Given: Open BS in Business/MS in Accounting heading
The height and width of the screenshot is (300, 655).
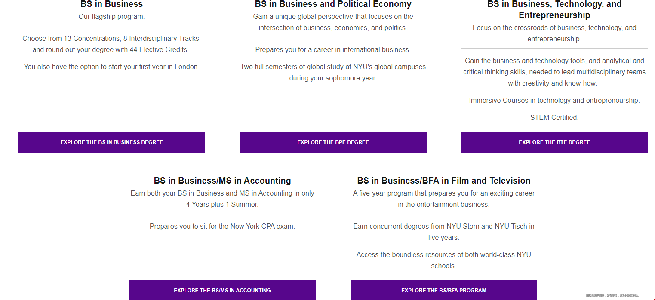Looking at the screenshot, I should click(x=222, y=181).
